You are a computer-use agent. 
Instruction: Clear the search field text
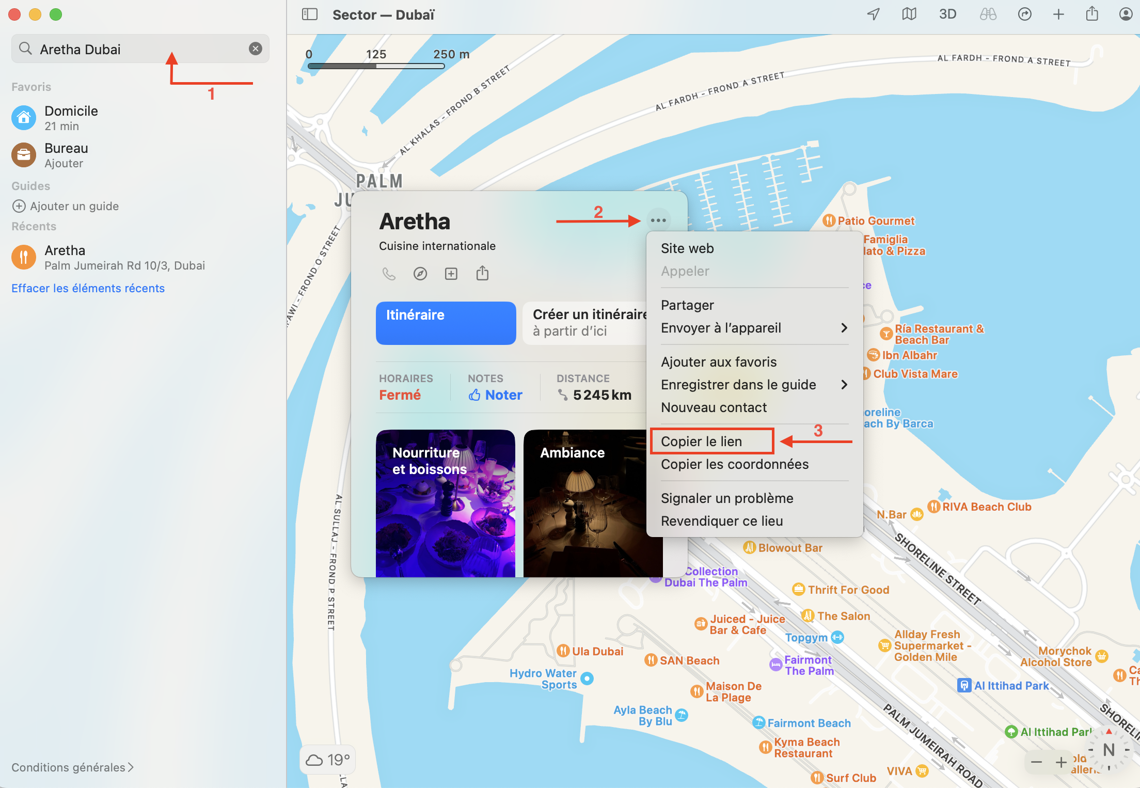click(256, 49)
